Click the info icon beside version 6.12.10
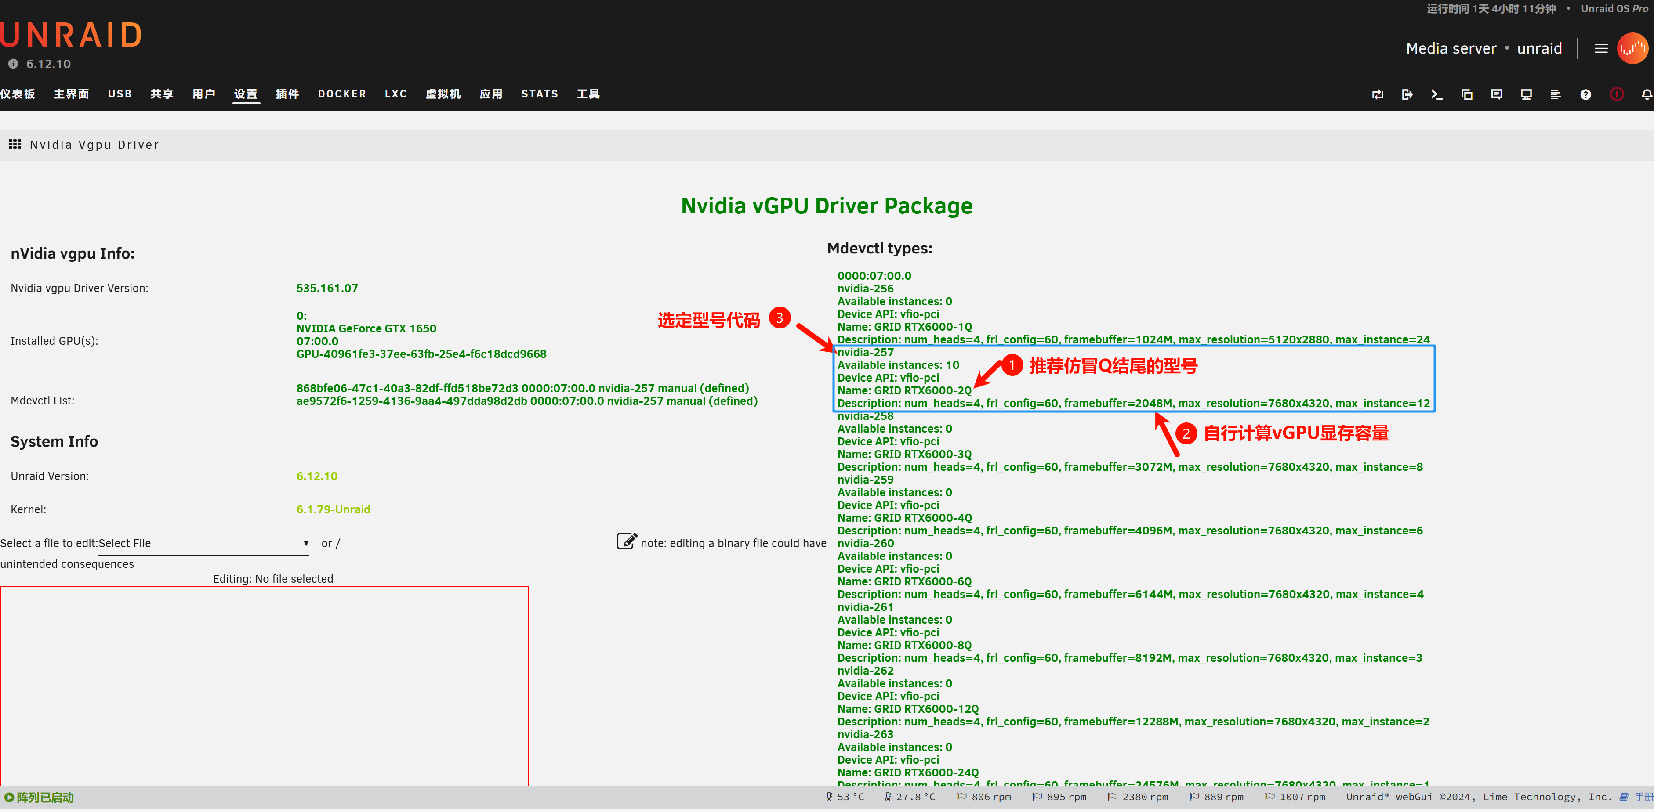 pyautogui.click(x=13, y=64)
